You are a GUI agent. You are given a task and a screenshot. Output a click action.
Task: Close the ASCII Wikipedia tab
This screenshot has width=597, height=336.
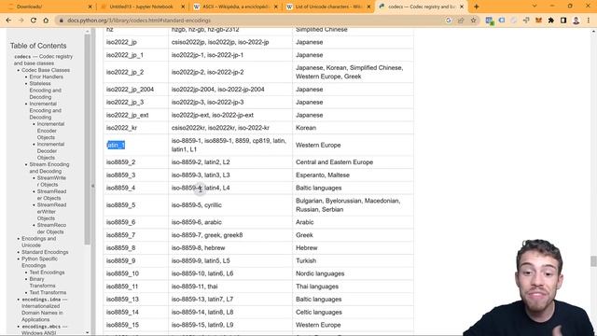pos(276,7)
